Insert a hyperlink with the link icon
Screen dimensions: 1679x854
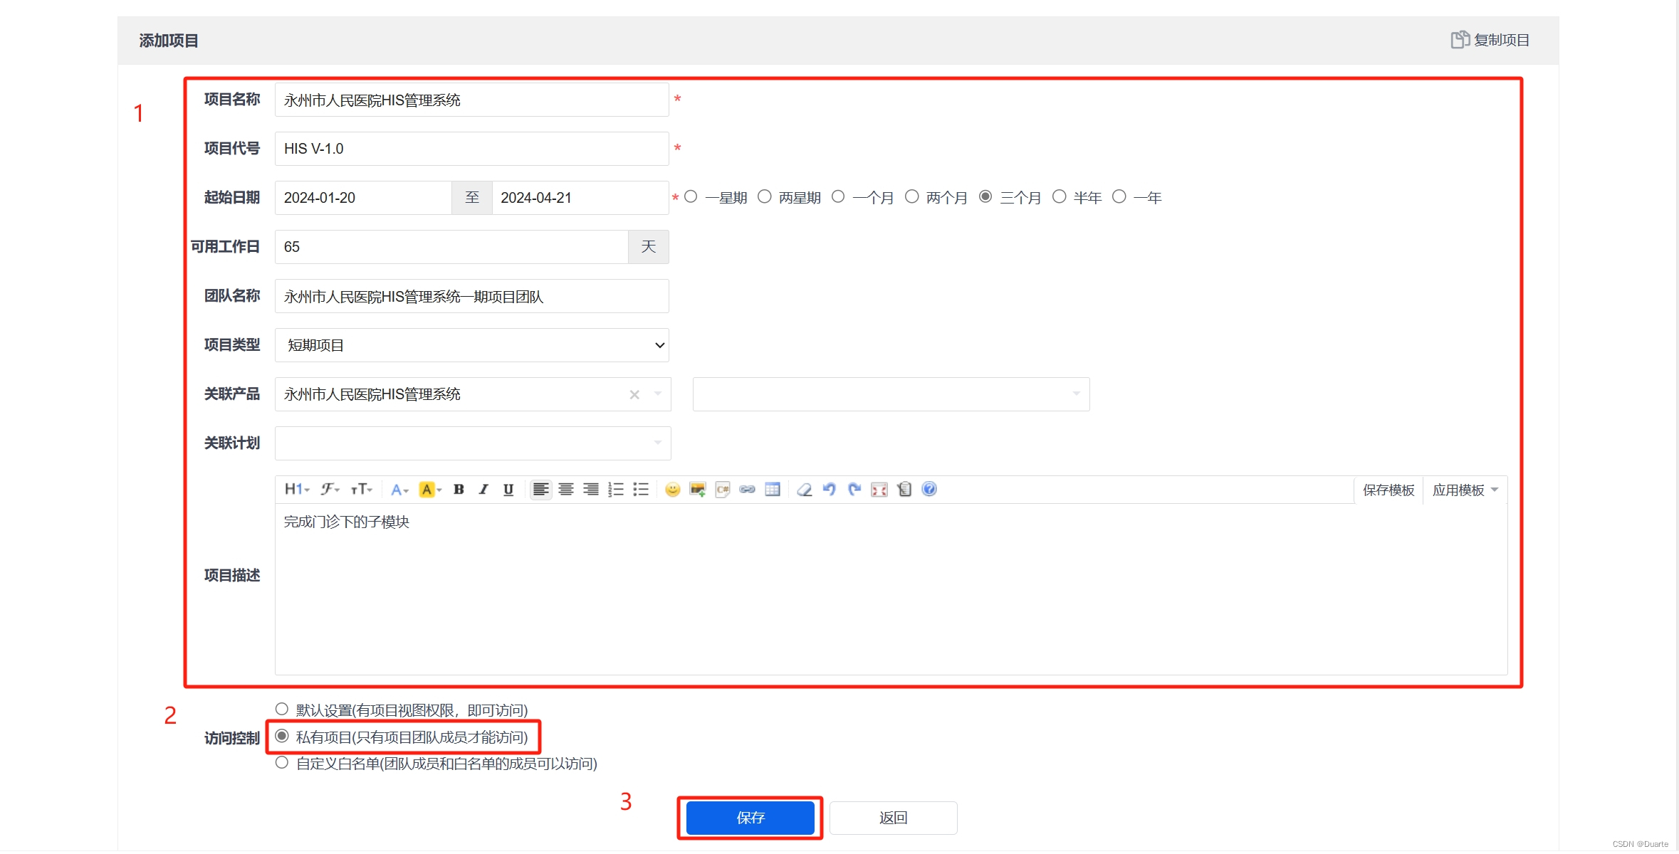click(x=747, y=490)
